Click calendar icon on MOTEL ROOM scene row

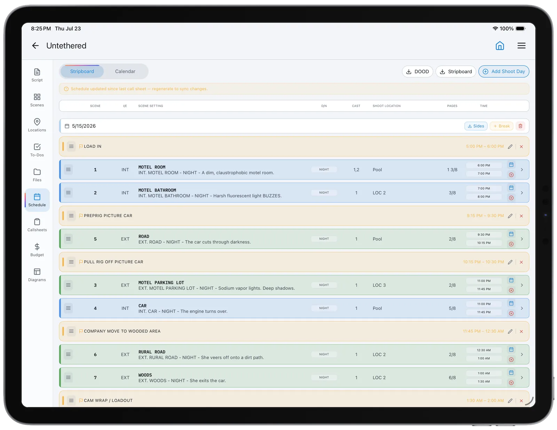pyautogui.click(x=511, y=165)
